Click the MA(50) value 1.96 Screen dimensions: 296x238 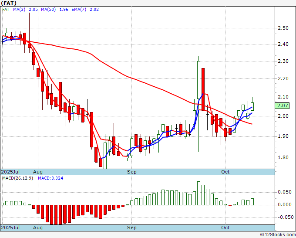coord(64,10)
